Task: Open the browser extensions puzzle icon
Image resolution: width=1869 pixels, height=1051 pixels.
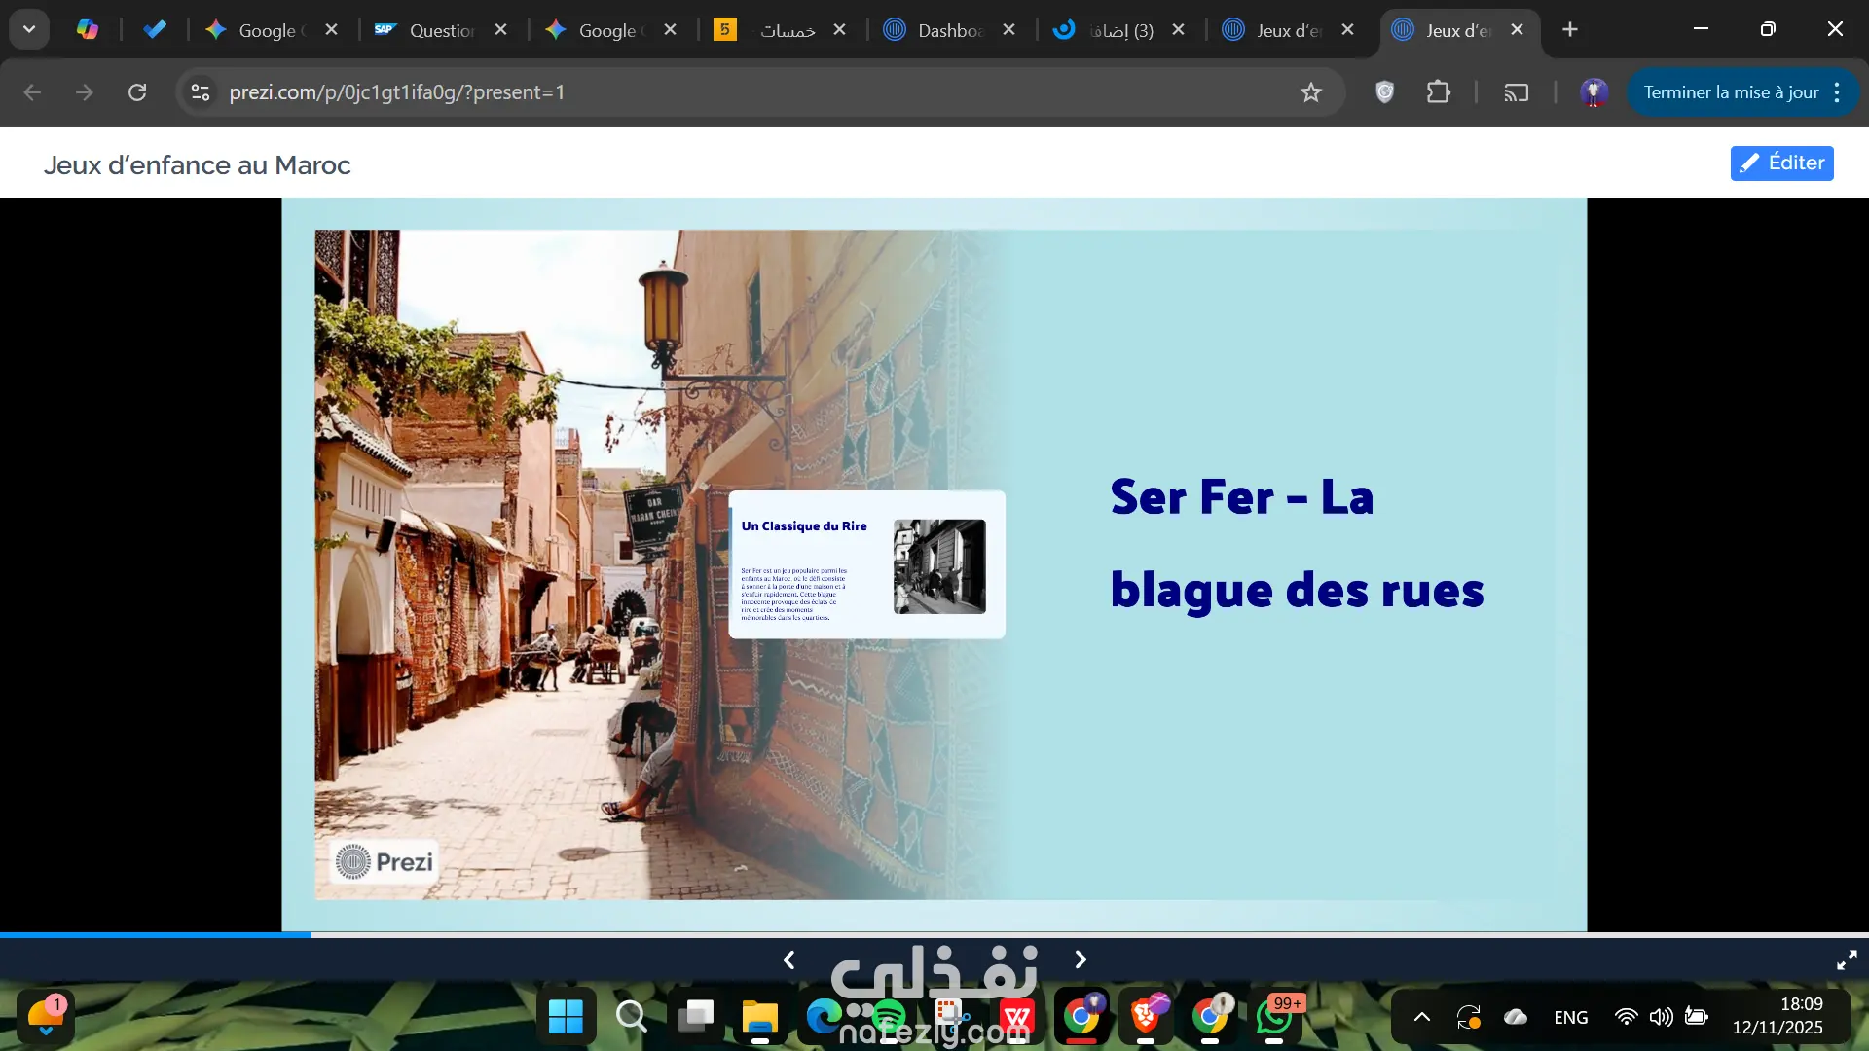Action: 1438,92
